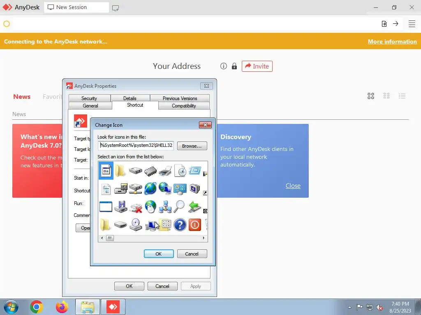Launch Google Chrome from taskbar
Screen dimensions: 421x315
coord(37,307)
